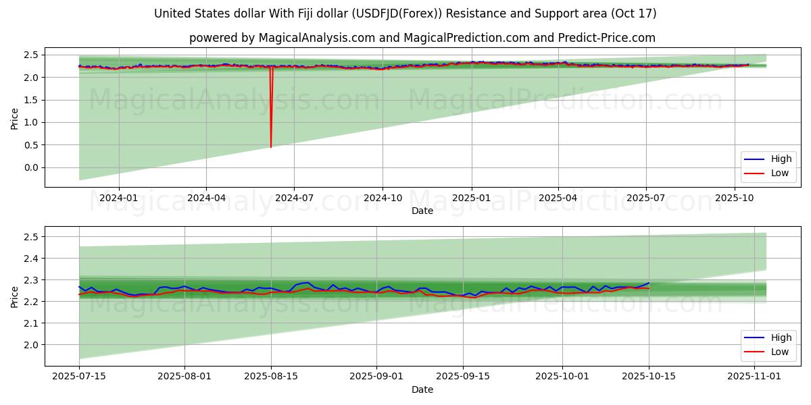811x405 pixels.
Task: Click the 0.0 value on top chart's y-axis
Action: tap(30, 167)
